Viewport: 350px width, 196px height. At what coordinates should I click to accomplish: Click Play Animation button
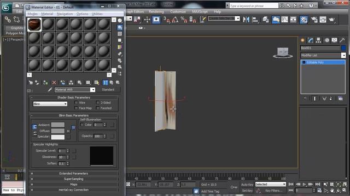click(304, 184)
